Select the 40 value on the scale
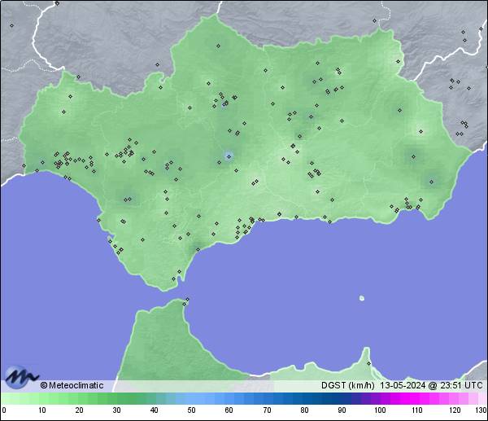The image size is (488, 421). 154,410
